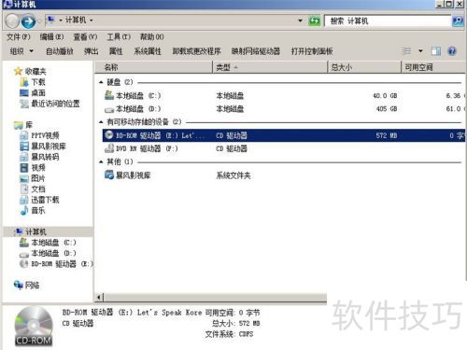
Task: Open the 组织 dropdown menu
Action: tap(21, 50)
